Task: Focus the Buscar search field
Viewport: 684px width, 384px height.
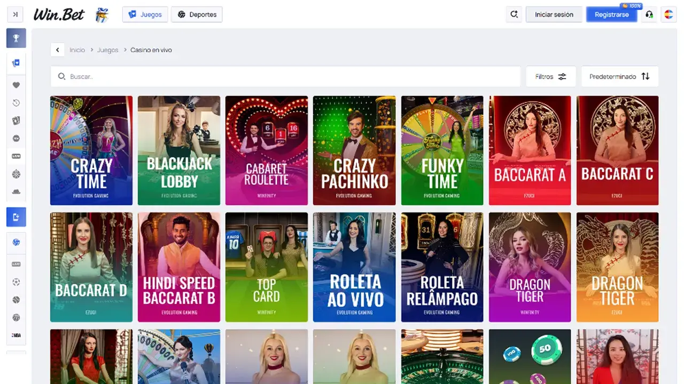Action: 285,76
